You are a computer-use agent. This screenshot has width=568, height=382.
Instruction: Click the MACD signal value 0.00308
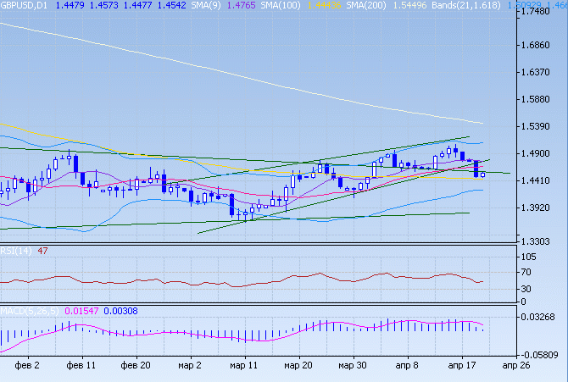pos(120,311)
